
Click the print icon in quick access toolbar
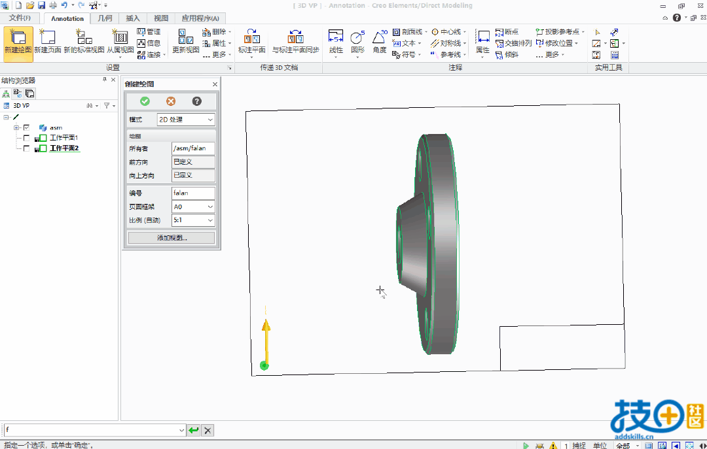53,5
